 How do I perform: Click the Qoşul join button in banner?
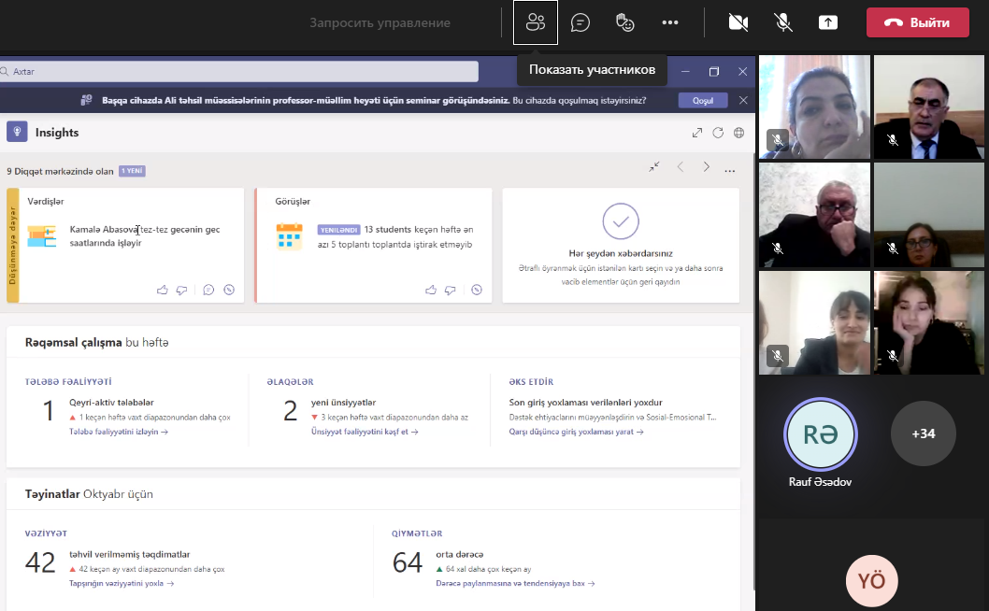coord(702,100)
